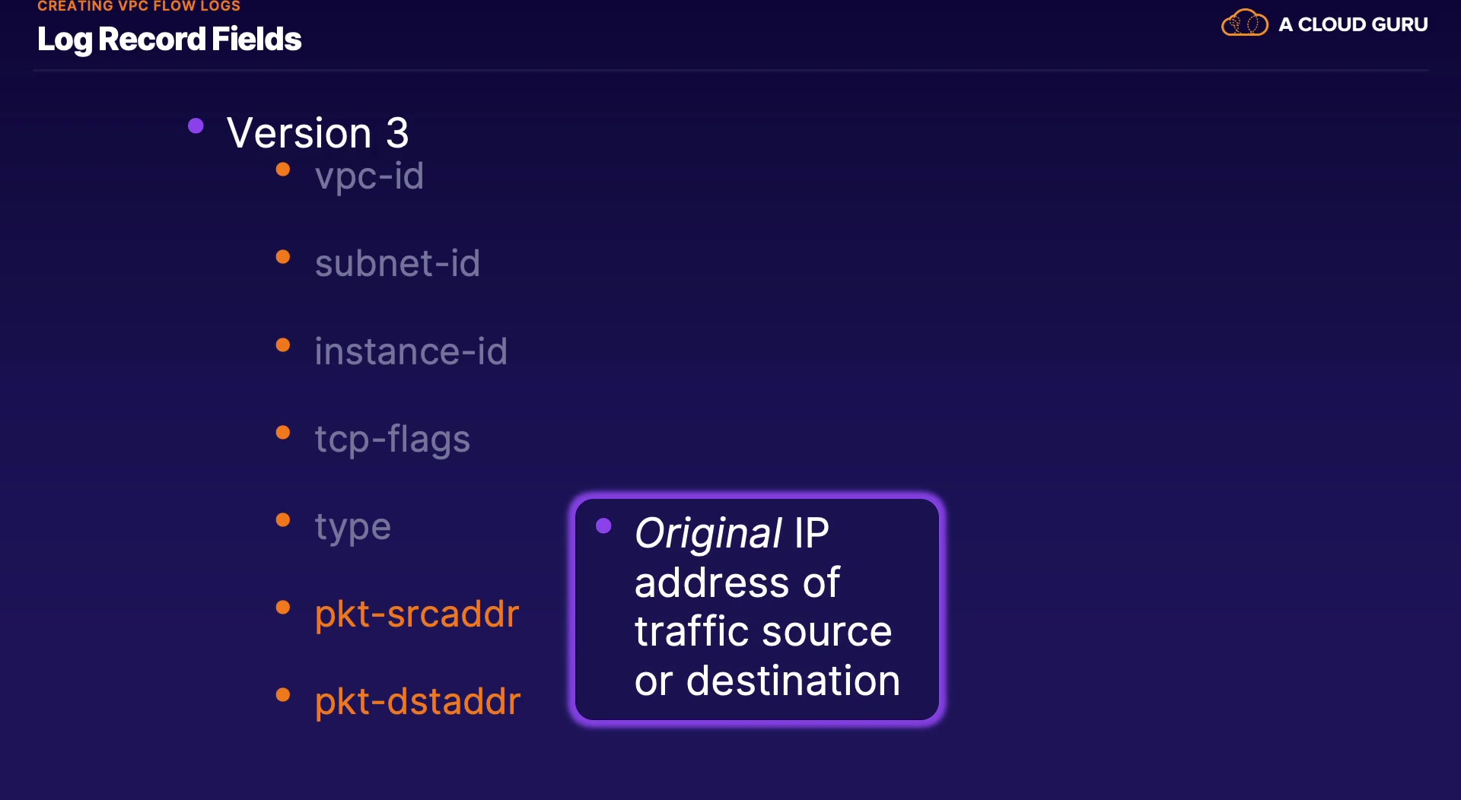Image resolution: width=1461 pixels, height=800 pixels.
Task: Click the Creating VPC Flow Logs header
Action: click(138, 6)
